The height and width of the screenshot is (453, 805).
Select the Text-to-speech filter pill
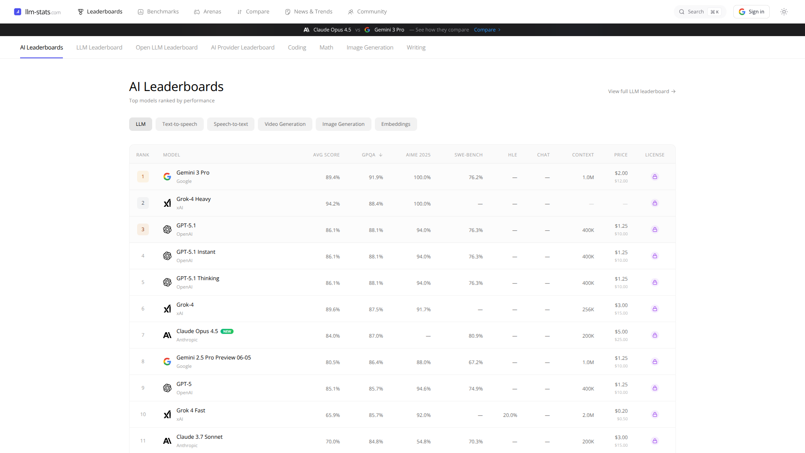click(179, 124)
